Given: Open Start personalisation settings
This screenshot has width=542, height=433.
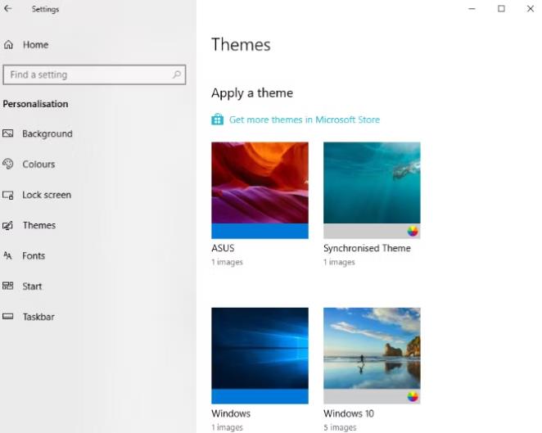Looking at the screenshot, I should [32, 286].
